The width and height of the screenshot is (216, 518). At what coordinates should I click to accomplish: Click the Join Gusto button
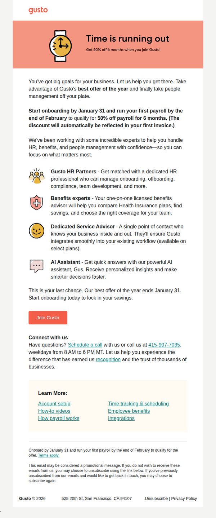point(48,318)
